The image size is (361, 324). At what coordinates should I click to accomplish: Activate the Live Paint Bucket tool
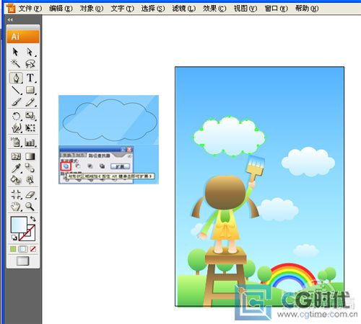pos(16,179)
